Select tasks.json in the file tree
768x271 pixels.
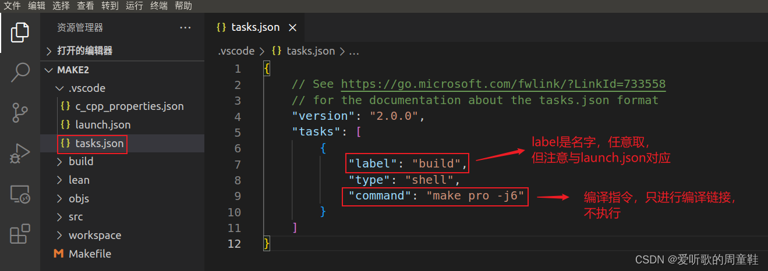[x=100, y=143]
